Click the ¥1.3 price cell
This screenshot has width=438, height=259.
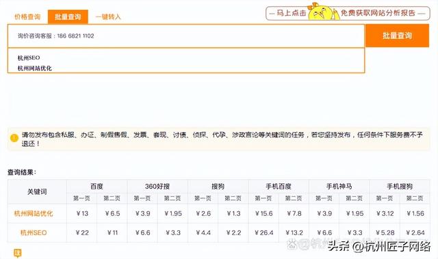(x=233, y=214)
